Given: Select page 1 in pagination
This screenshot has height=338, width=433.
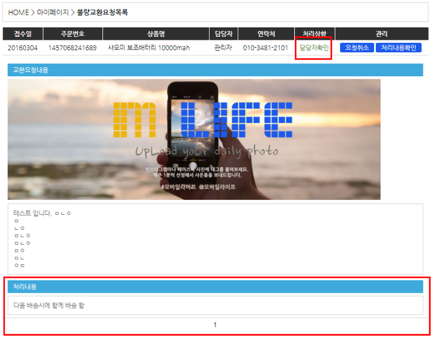Looking at the screenshot, I should 215,325.
